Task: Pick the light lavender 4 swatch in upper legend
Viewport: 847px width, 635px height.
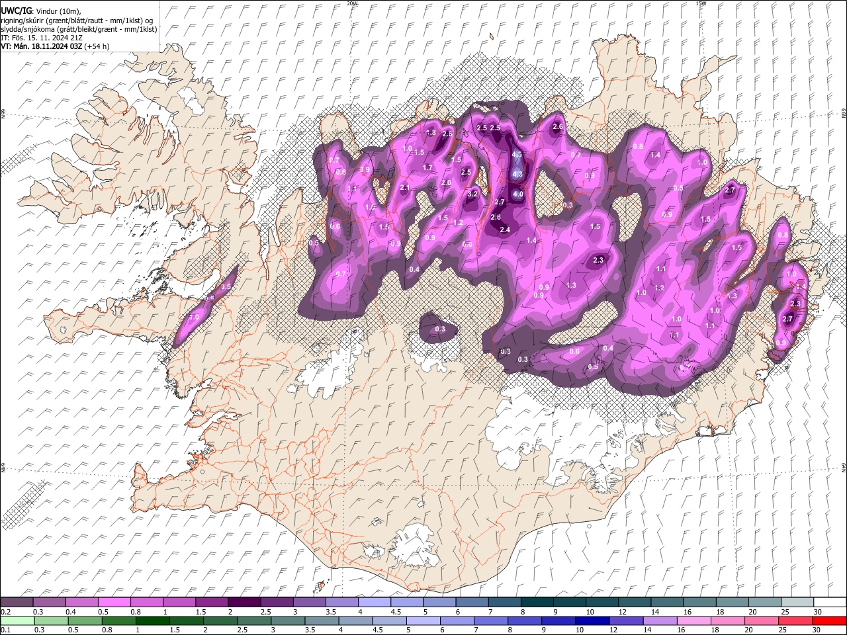Action: [x=373, y=603]
